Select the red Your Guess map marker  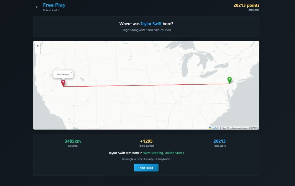63,82
